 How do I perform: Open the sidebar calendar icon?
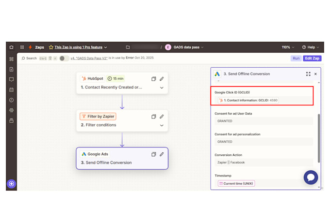click(11, 90)
